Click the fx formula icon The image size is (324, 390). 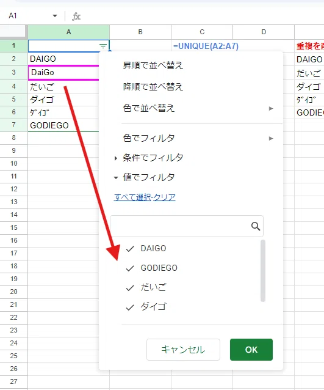tap(76, 17)
